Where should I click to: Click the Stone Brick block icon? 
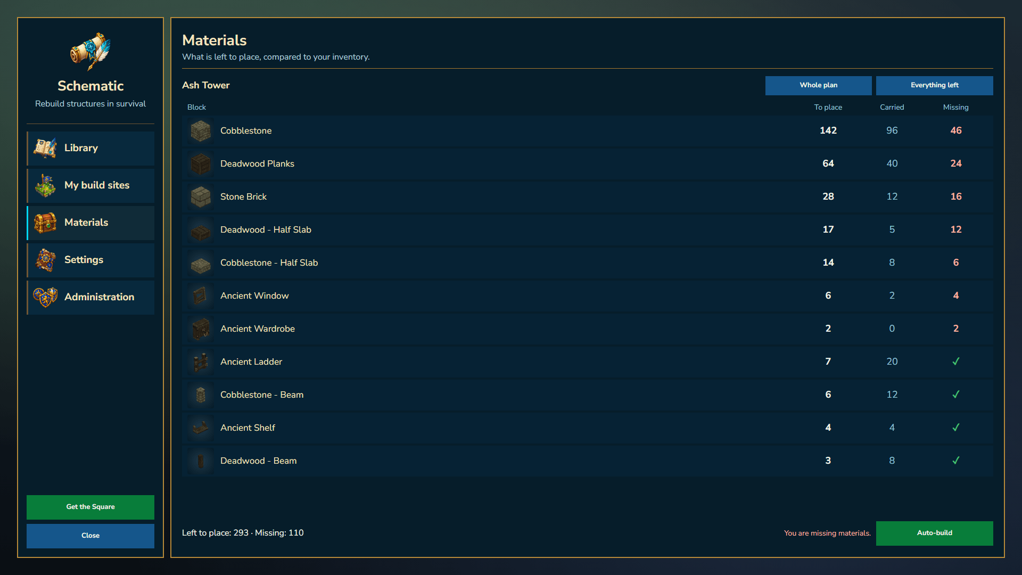coord(201,197)
